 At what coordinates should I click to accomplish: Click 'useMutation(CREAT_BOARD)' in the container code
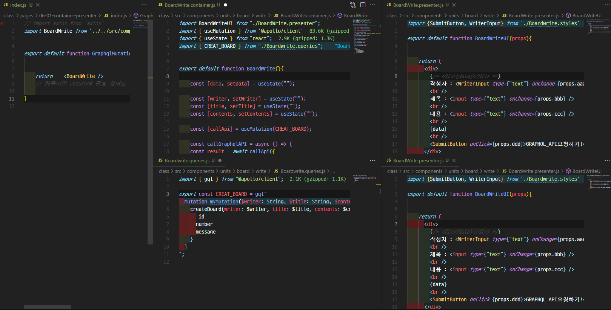tap(275, 129)
